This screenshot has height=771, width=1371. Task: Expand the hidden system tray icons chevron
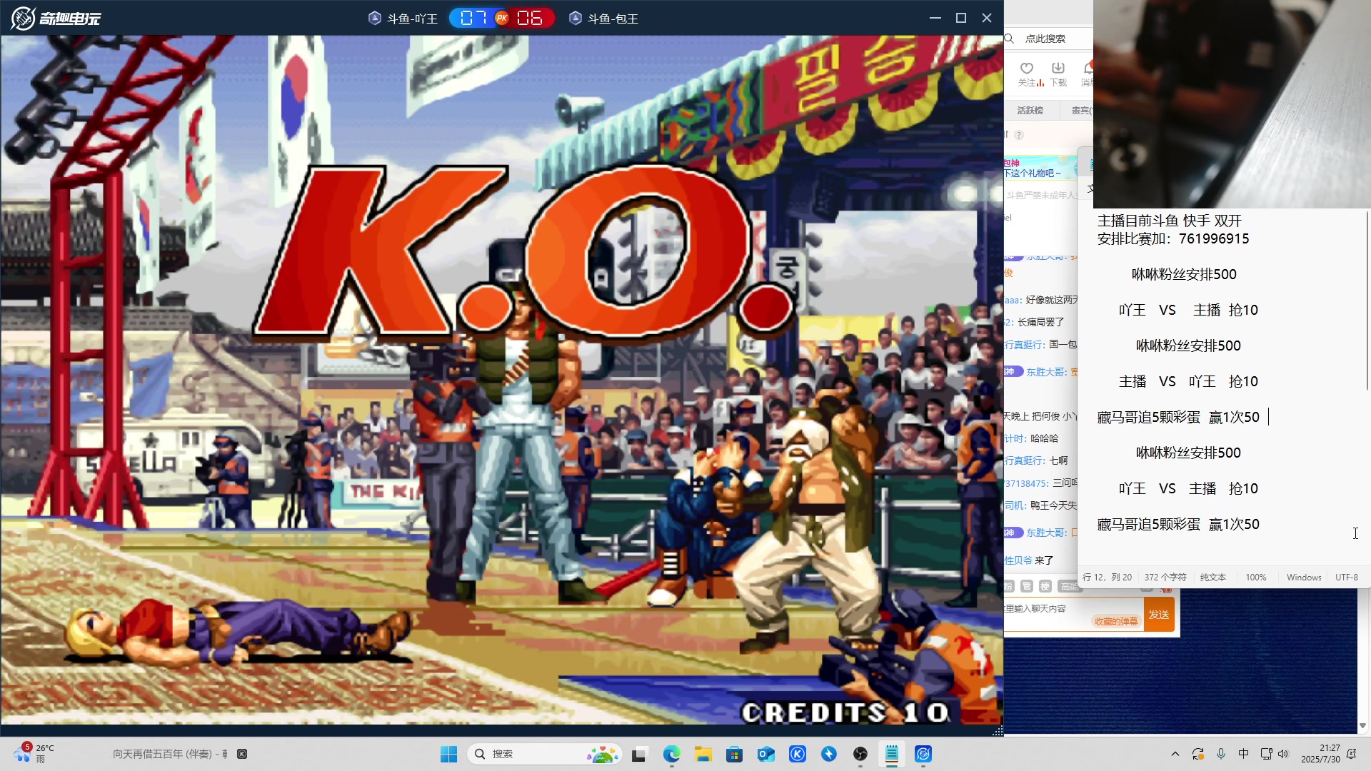point(1175,754)
